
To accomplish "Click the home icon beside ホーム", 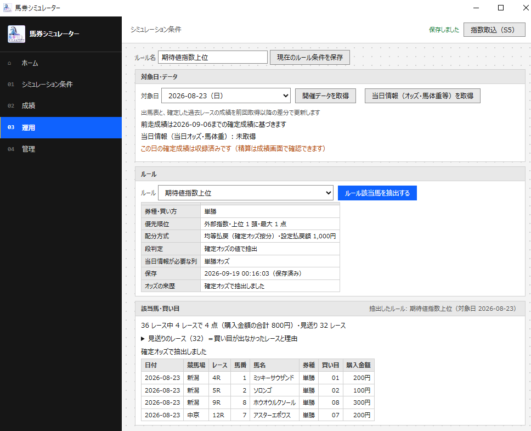I will 9,63.
